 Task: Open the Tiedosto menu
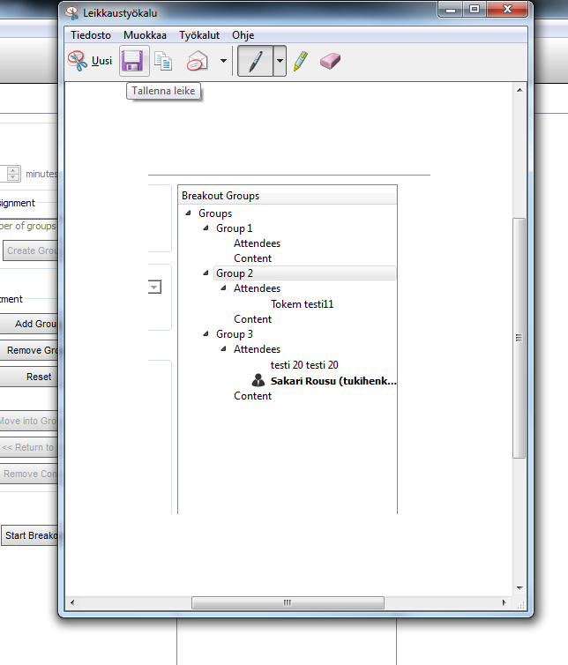pos(91,35)
